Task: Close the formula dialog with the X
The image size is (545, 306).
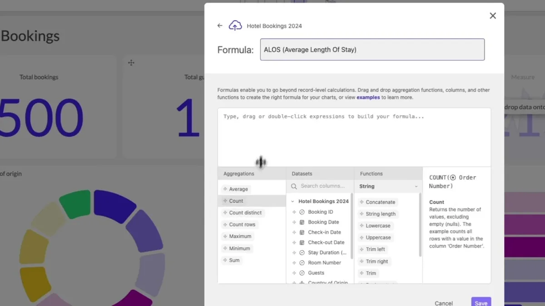Action: pos(493,16)
